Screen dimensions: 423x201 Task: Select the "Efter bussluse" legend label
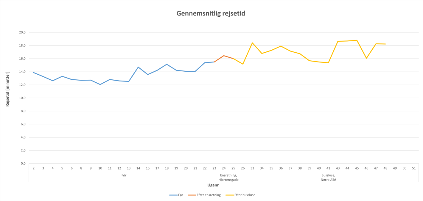(x=245, y=195)
